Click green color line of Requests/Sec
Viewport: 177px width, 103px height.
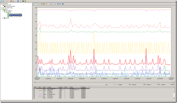click(40, 90)
